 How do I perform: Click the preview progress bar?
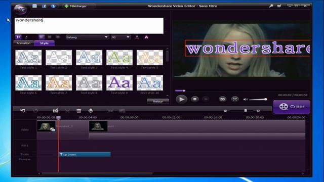[241, 90]
